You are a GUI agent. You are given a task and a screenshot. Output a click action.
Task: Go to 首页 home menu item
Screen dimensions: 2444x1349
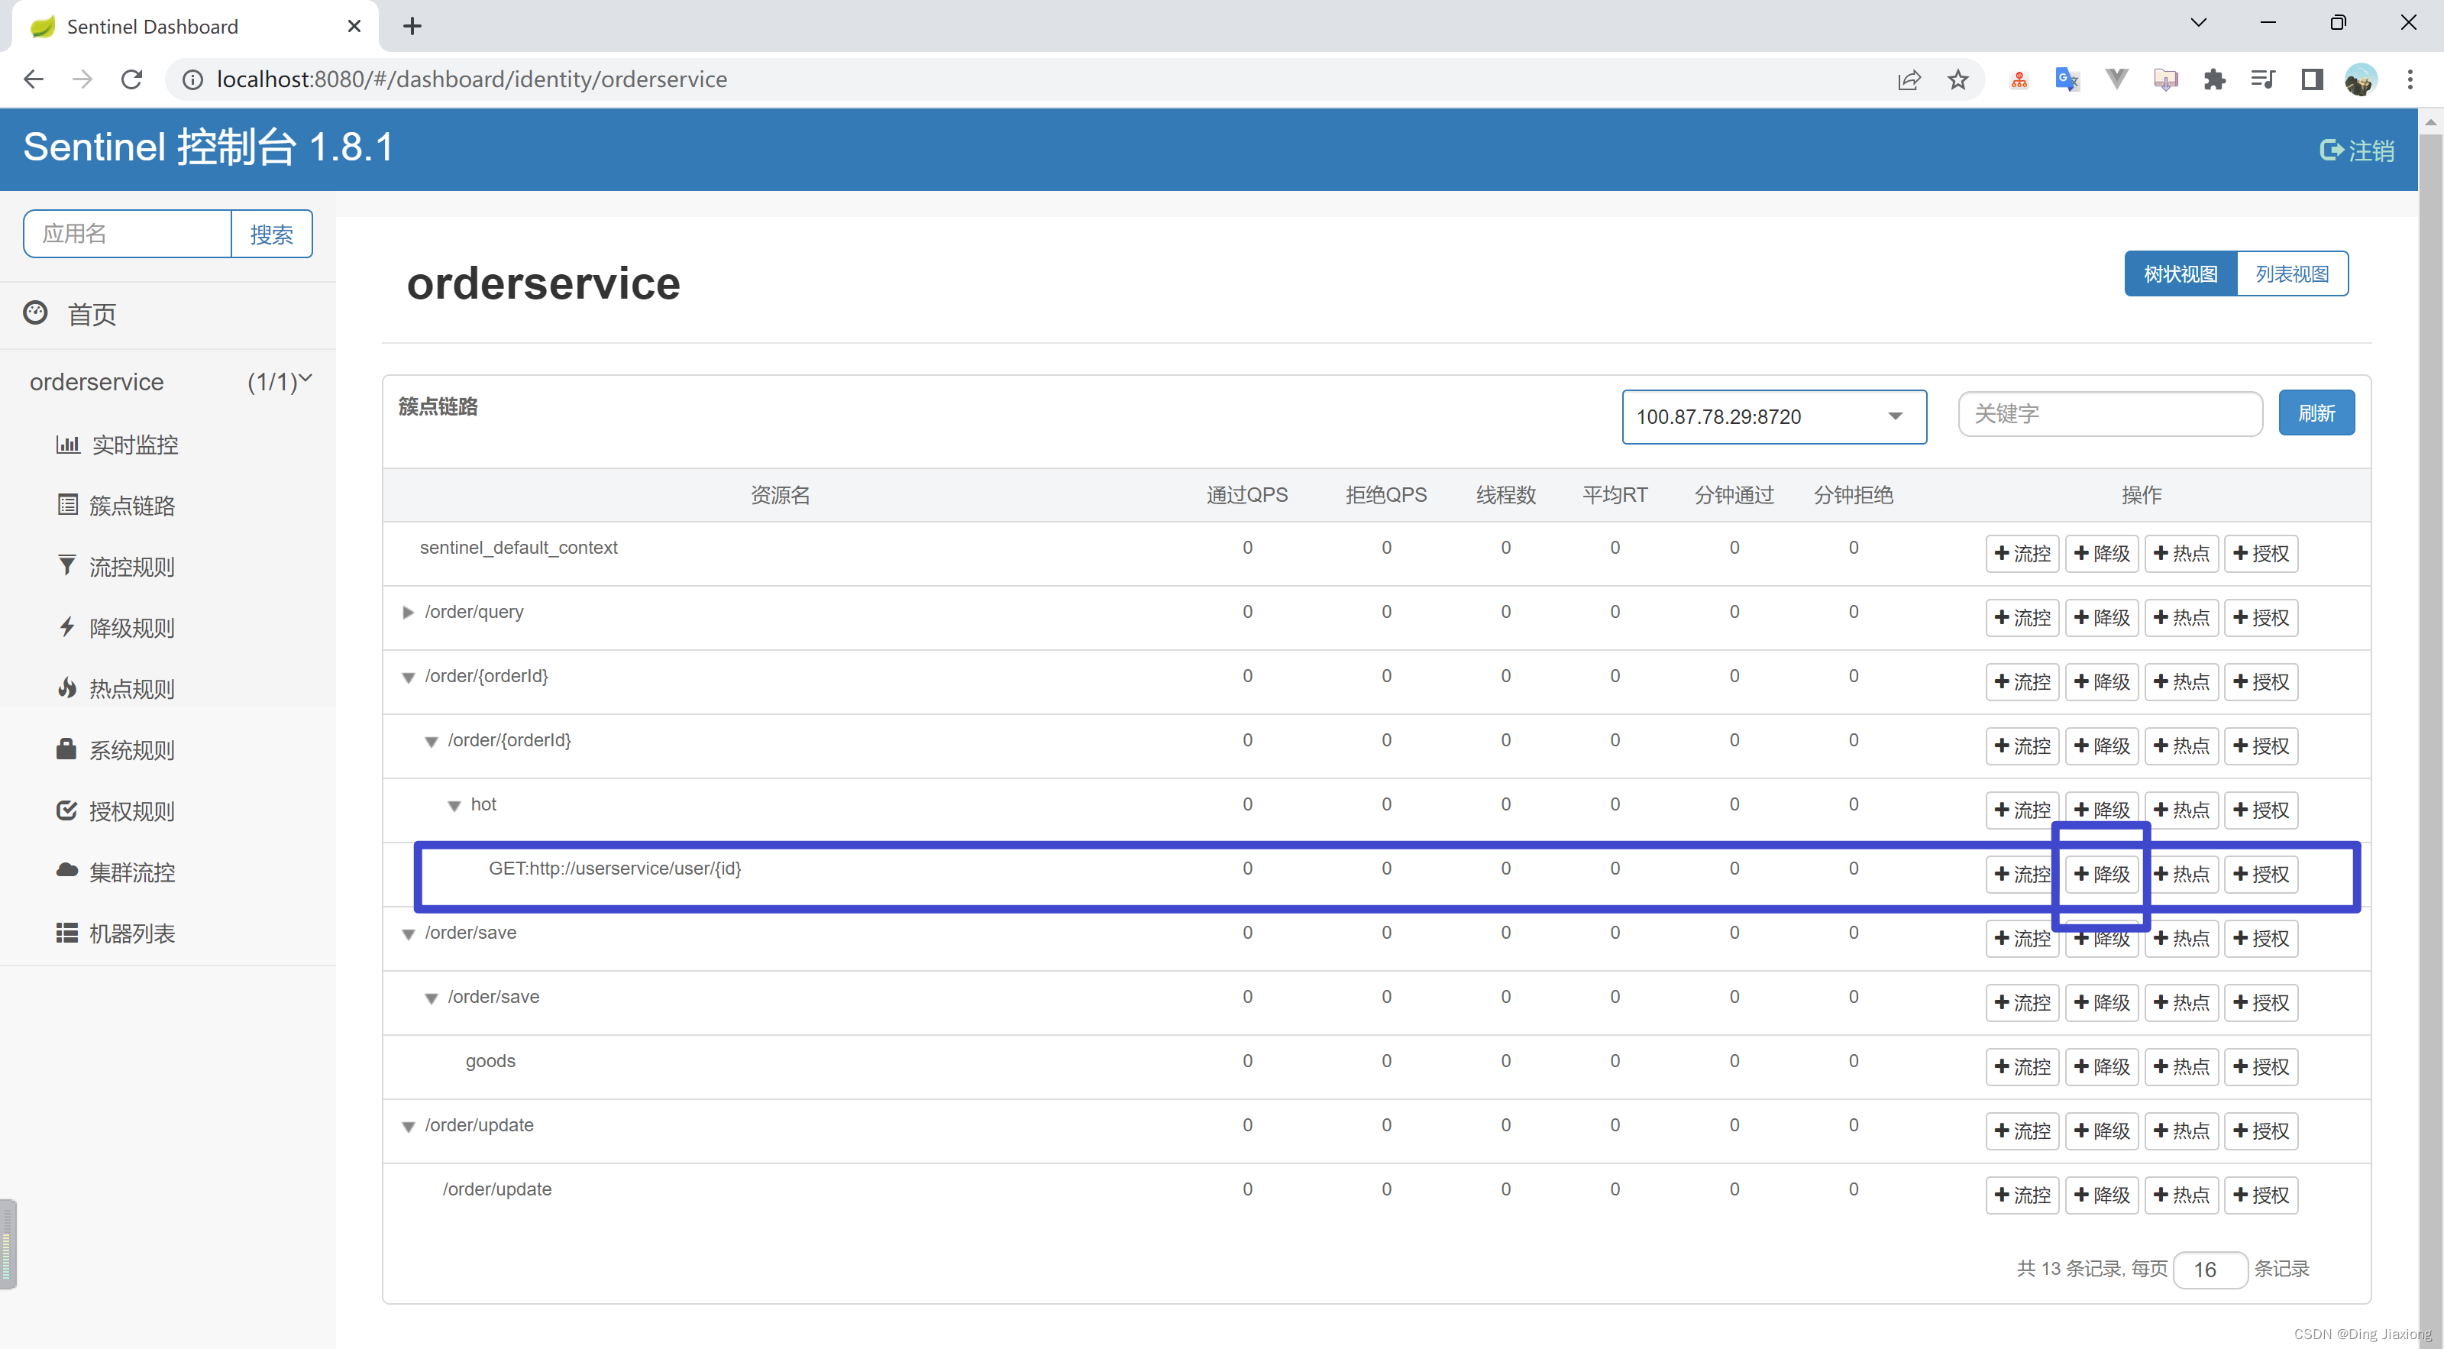point(91,315)
